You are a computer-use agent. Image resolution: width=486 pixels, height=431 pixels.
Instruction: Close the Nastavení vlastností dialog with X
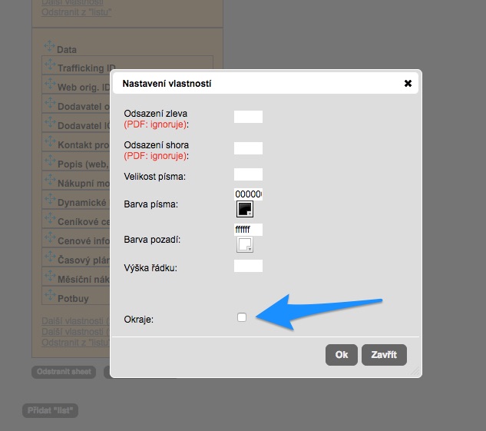pos(408,83)
